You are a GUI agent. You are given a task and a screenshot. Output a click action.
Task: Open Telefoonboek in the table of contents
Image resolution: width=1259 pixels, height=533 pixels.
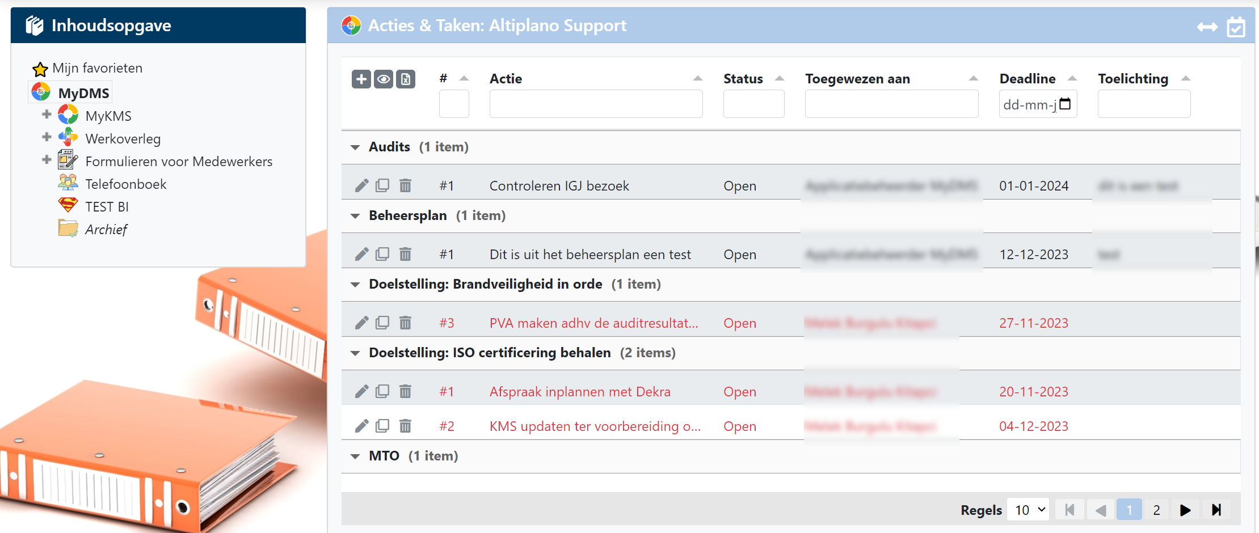[125, 184]
